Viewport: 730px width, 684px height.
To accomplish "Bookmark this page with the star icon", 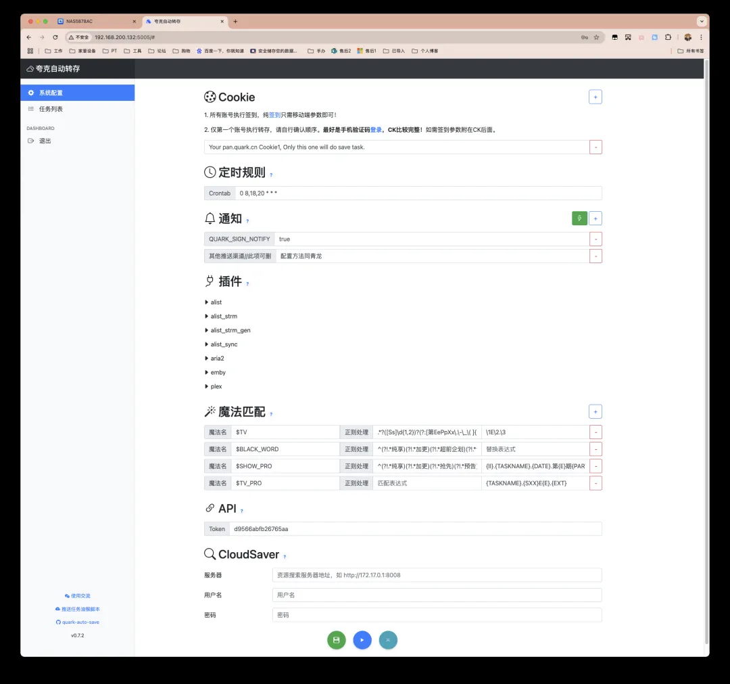I will tap(596, 37).
